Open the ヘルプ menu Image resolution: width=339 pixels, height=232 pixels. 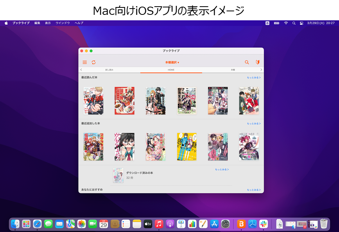pyautogui.click(x=79, y=23)
